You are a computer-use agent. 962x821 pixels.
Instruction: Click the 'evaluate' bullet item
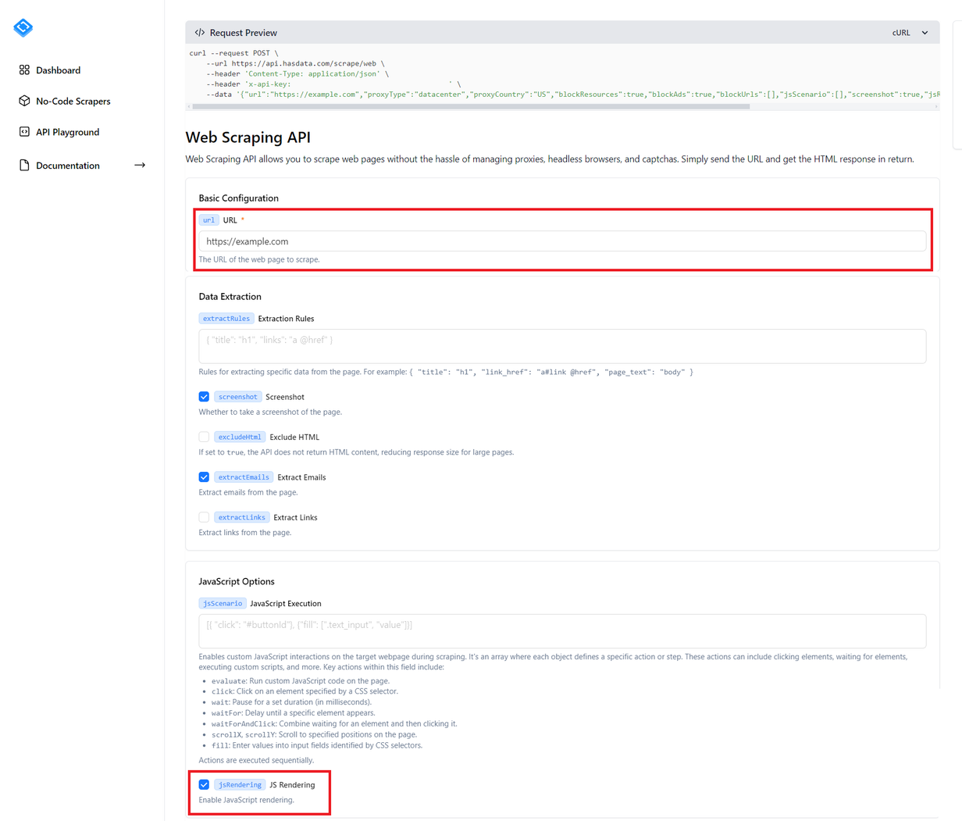tap(300, 681)
